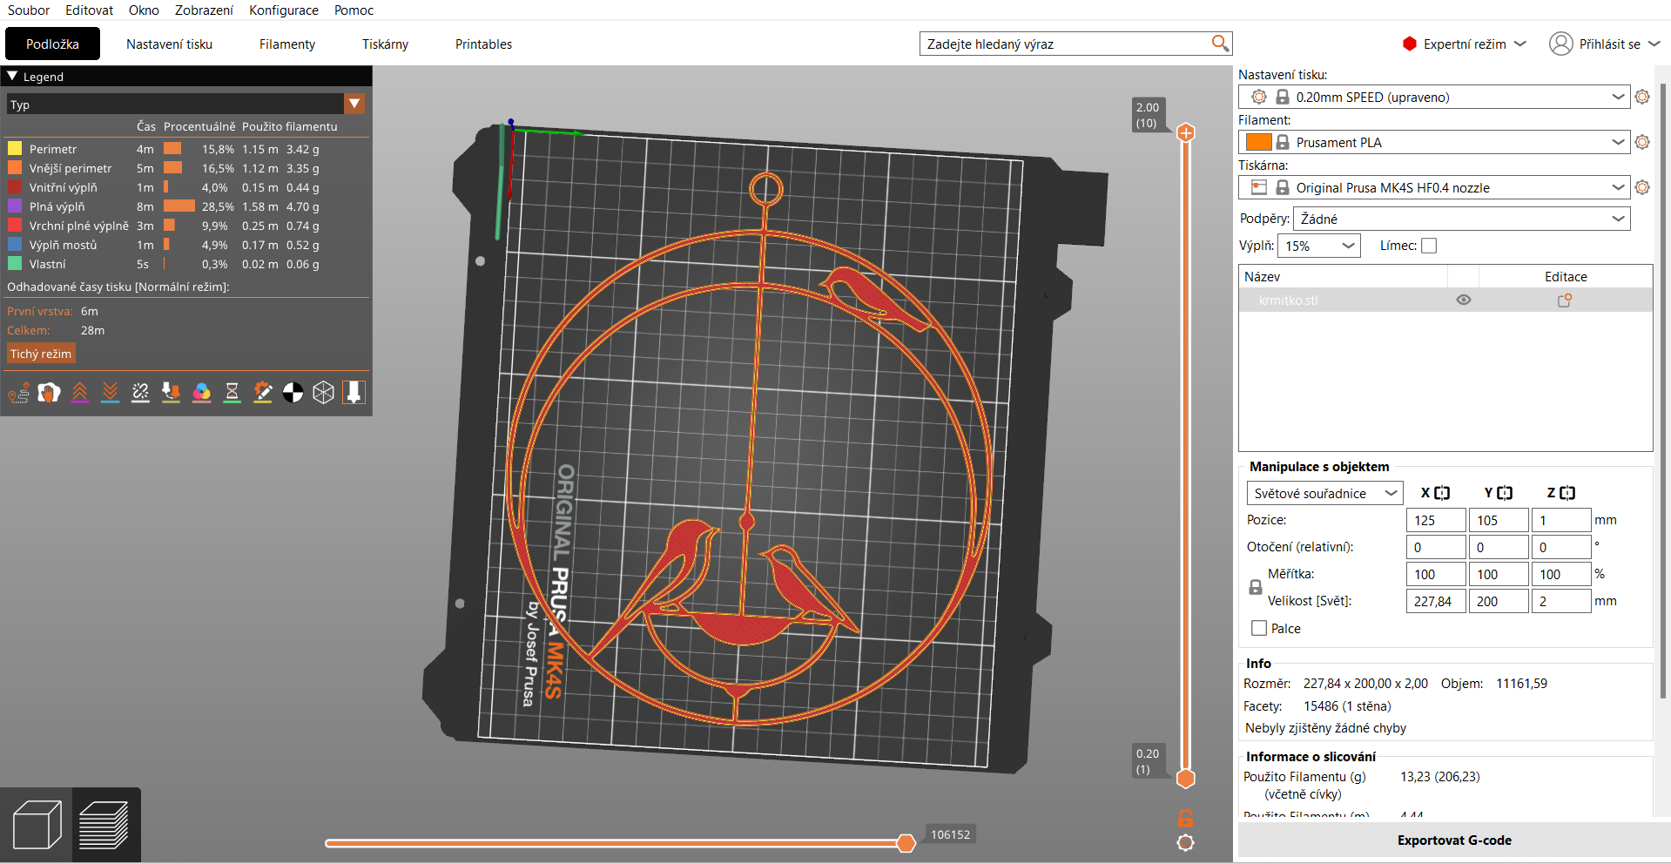This screenshot has height=864, width=1671.
Task: Toggle shells visibility (wireframe cube icon)
Action: tap(324, 393)
